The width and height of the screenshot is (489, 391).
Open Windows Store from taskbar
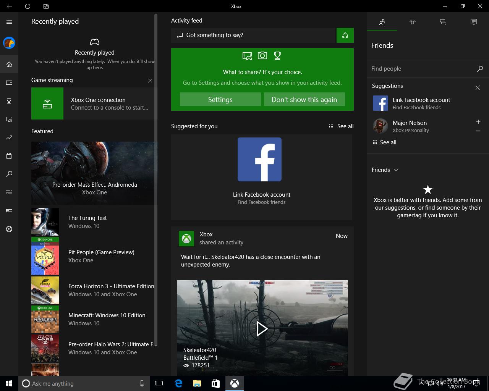pyautogui.click(x=215, y=383)
